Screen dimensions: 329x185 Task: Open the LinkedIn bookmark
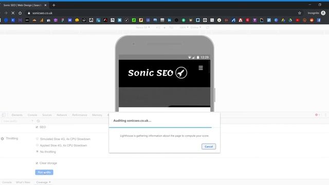click(169, 20)
